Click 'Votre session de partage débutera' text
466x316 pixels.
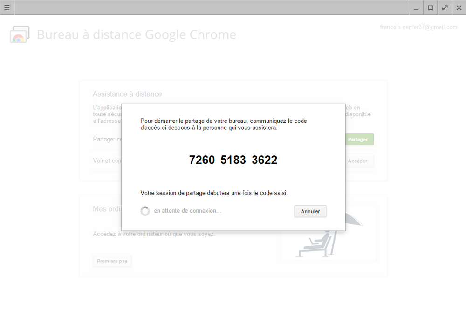[x=214, y=193]
